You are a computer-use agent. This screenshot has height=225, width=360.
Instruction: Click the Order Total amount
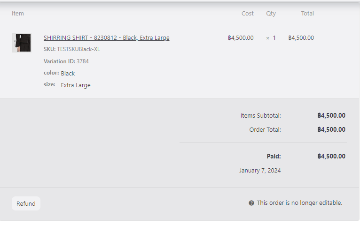point(331,129)
